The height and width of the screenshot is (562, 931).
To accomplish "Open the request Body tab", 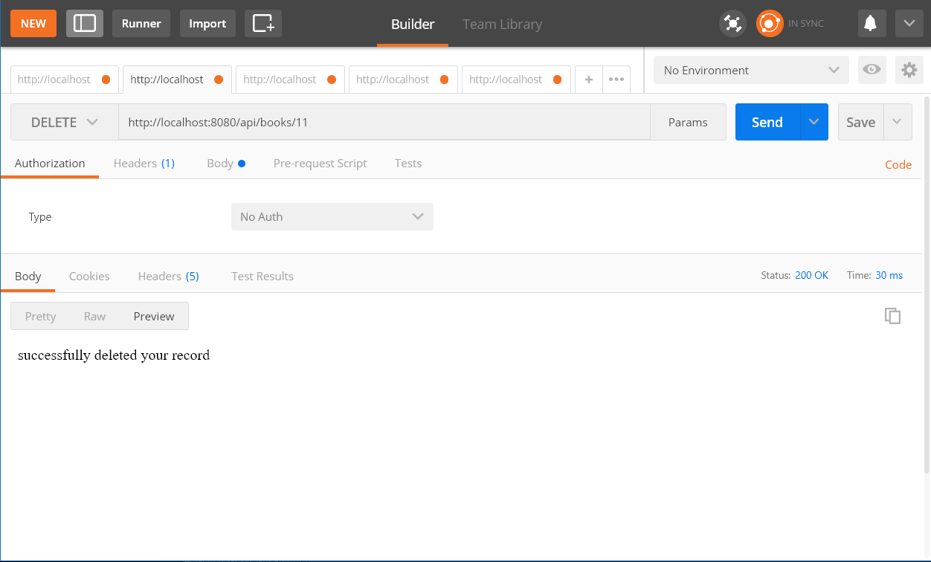I will pyautogui.click(x=226, y=164).
